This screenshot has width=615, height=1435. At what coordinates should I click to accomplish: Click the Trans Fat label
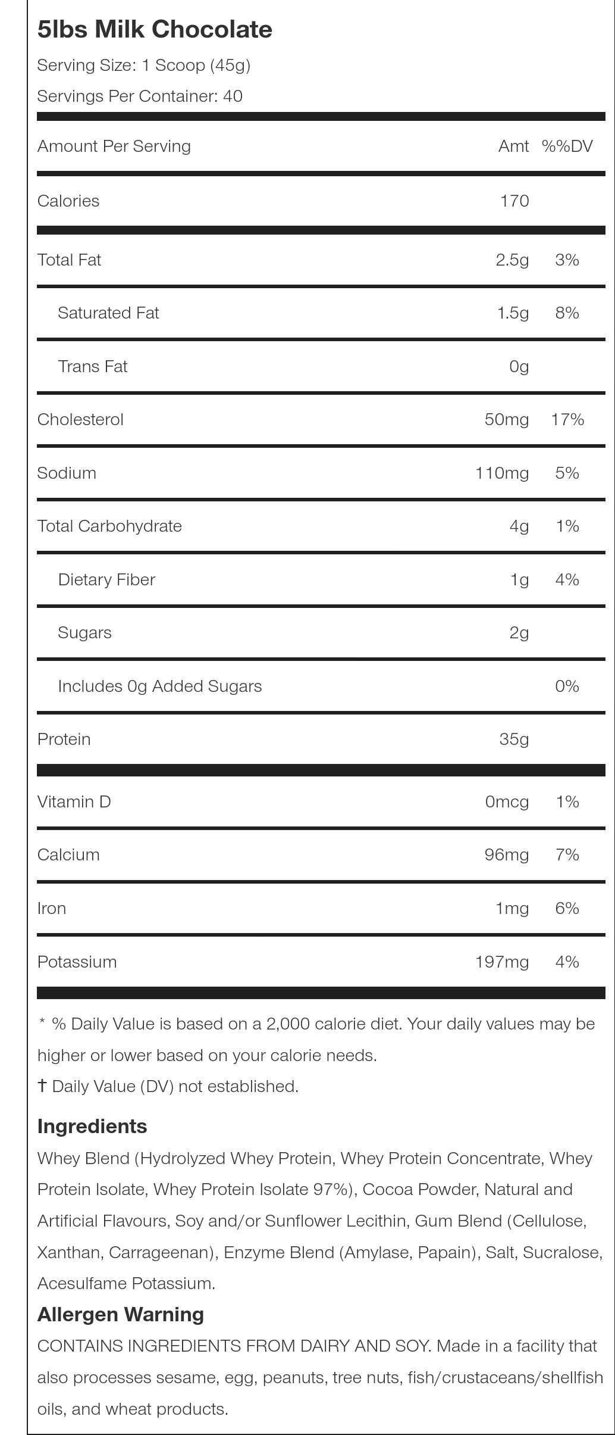tap(93, 367)
